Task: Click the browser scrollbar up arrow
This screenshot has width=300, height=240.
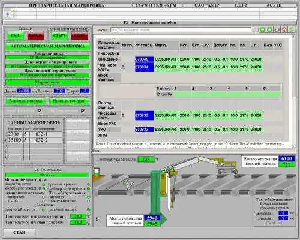Action: [293, 37]
